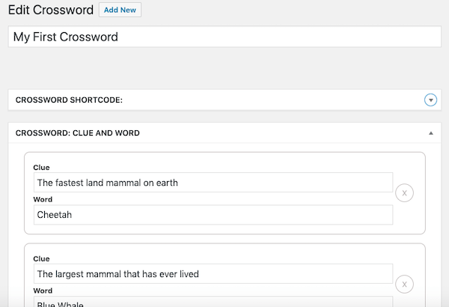Viewport: 449px width, 307px height.
Task: Click the empty gray area below the title field
Action: [224, 69]
